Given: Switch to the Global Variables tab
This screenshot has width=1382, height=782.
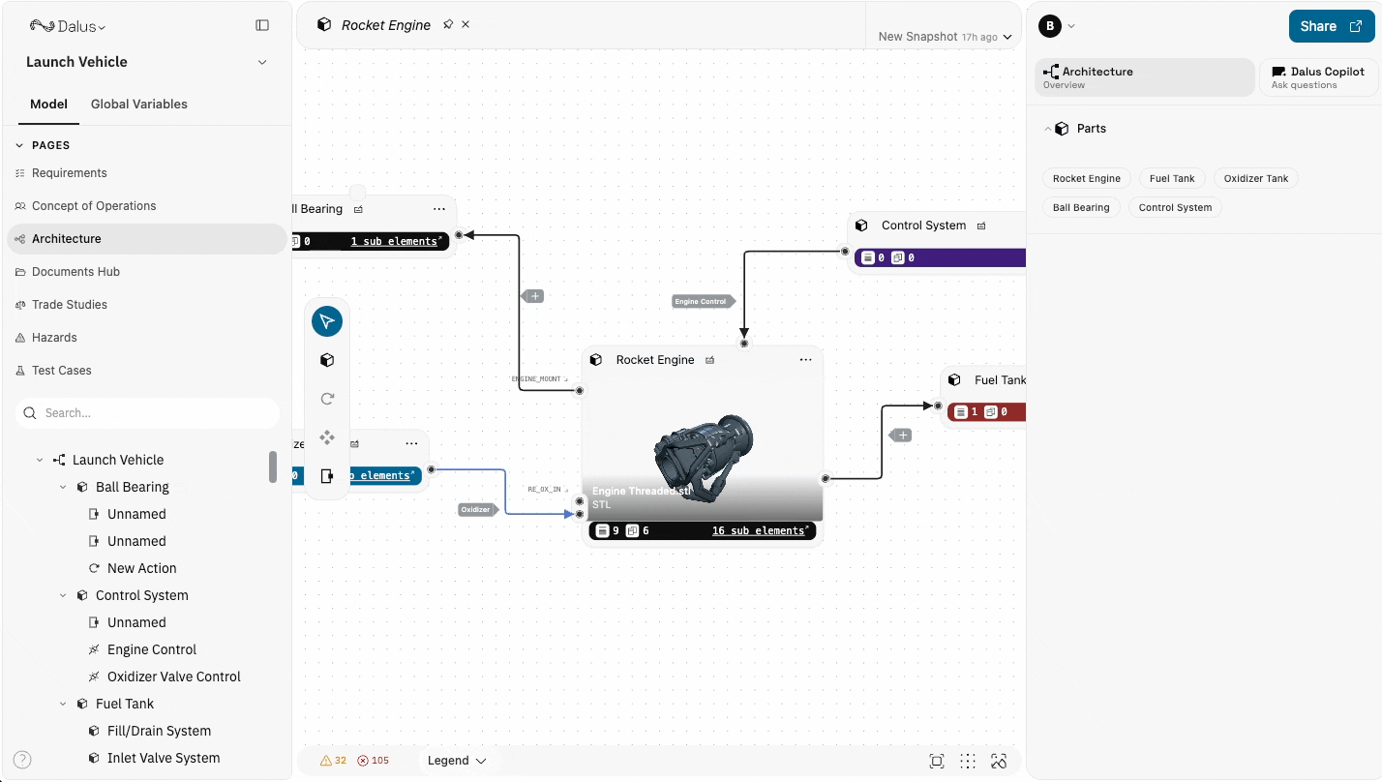Looking at the screenshot, I should coord(139,105).
